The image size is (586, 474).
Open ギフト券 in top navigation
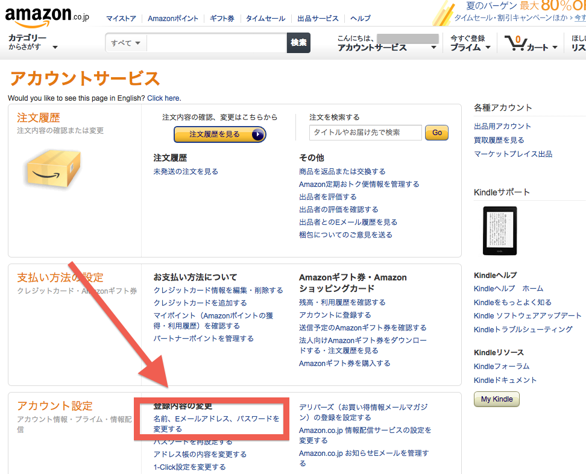[x=222, y=18]
